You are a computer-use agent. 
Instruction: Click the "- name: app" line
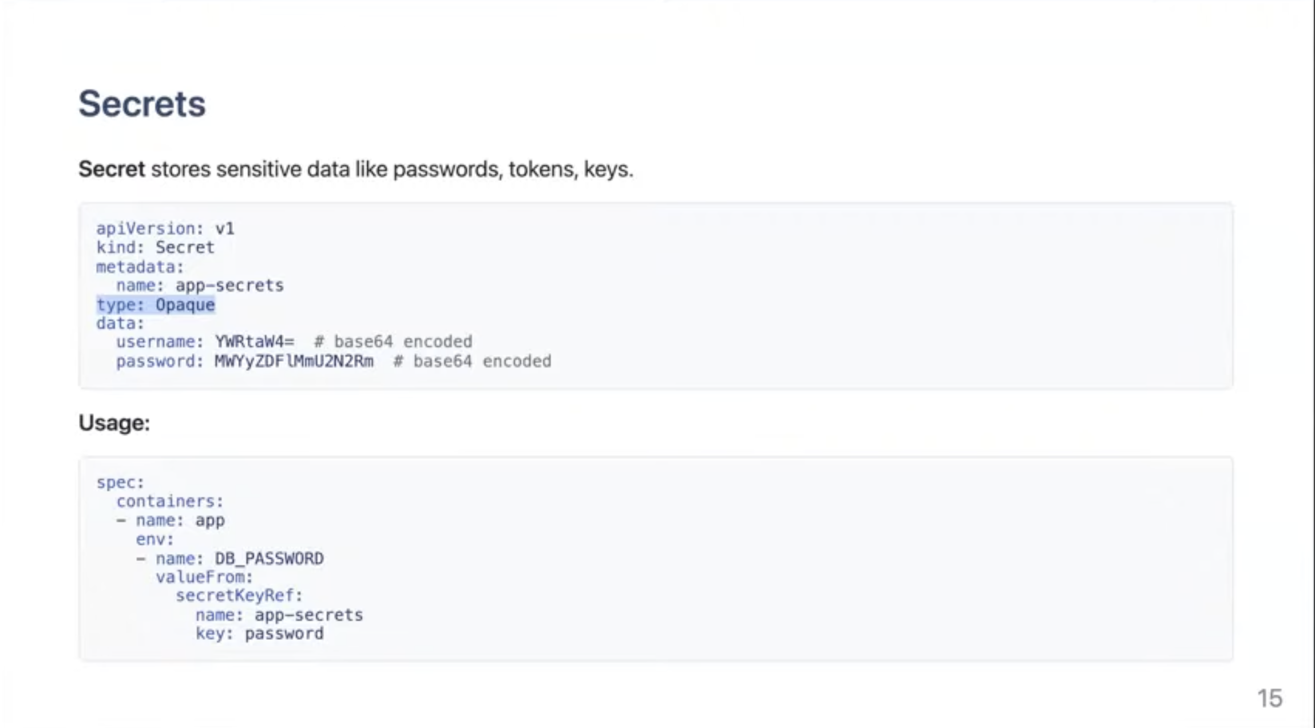pos(171,521)
